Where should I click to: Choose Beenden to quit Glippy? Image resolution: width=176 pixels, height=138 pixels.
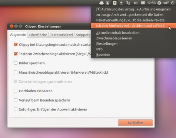point(133,55)
